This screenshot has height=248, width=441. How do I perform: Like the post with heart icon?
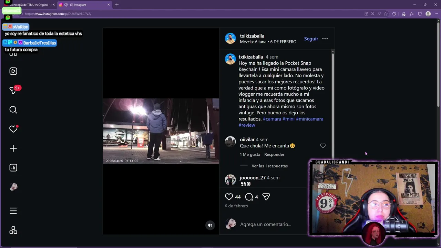point(229,197)
